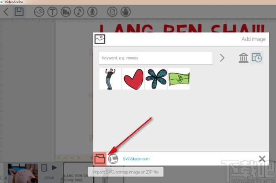Play the scribe from timeline
The width and height of the screenshot is (276, 183).
click(54, 168)
